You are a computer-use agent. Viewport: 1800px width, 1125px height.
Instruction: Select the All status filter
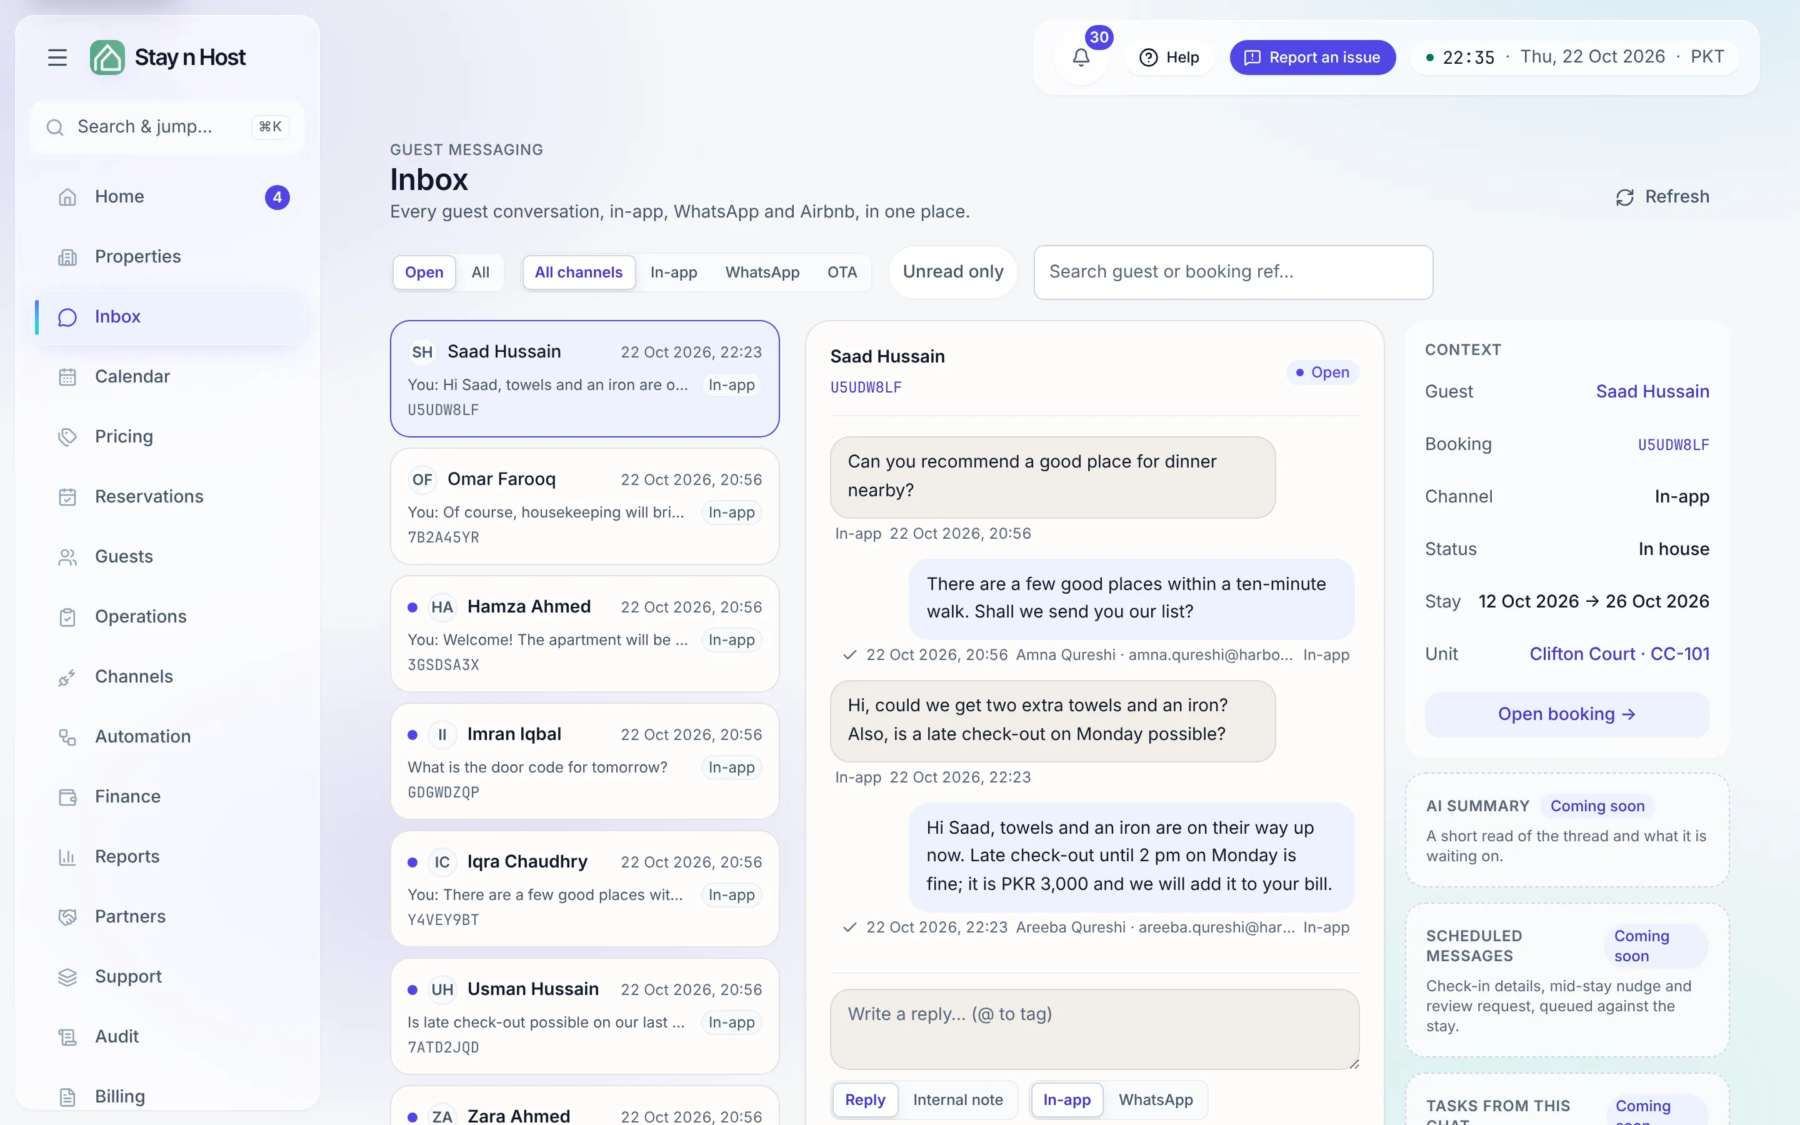481,272
